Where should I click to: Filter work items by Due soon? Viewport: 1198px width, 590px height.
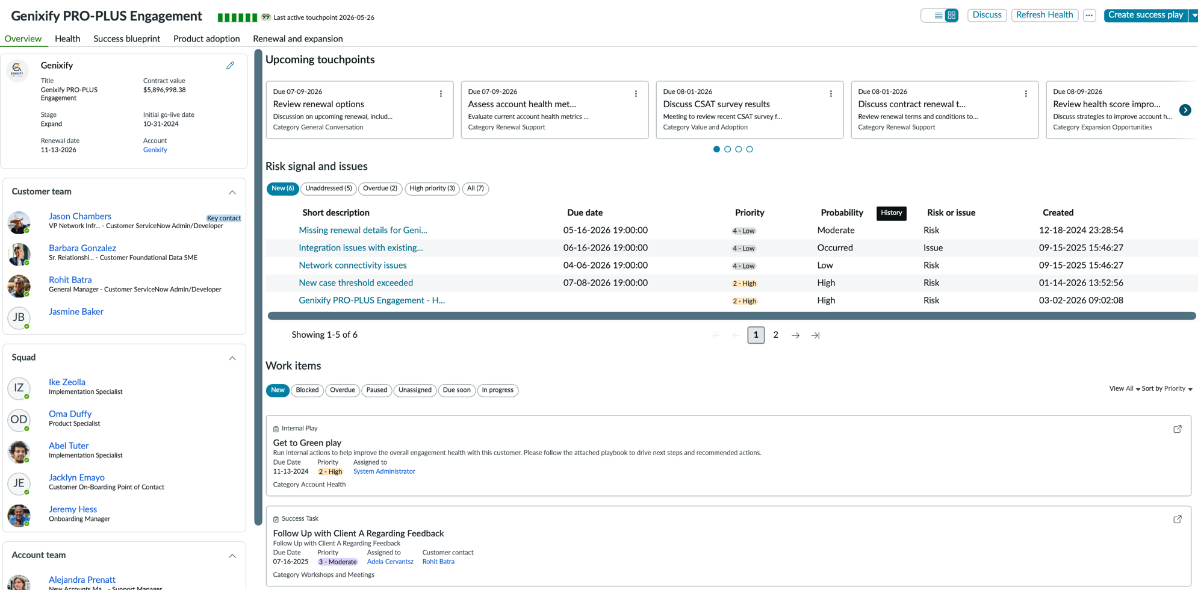coord(456,391)
